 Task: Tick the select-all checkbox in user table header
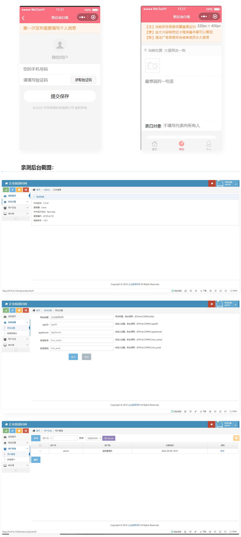[40, 445]
